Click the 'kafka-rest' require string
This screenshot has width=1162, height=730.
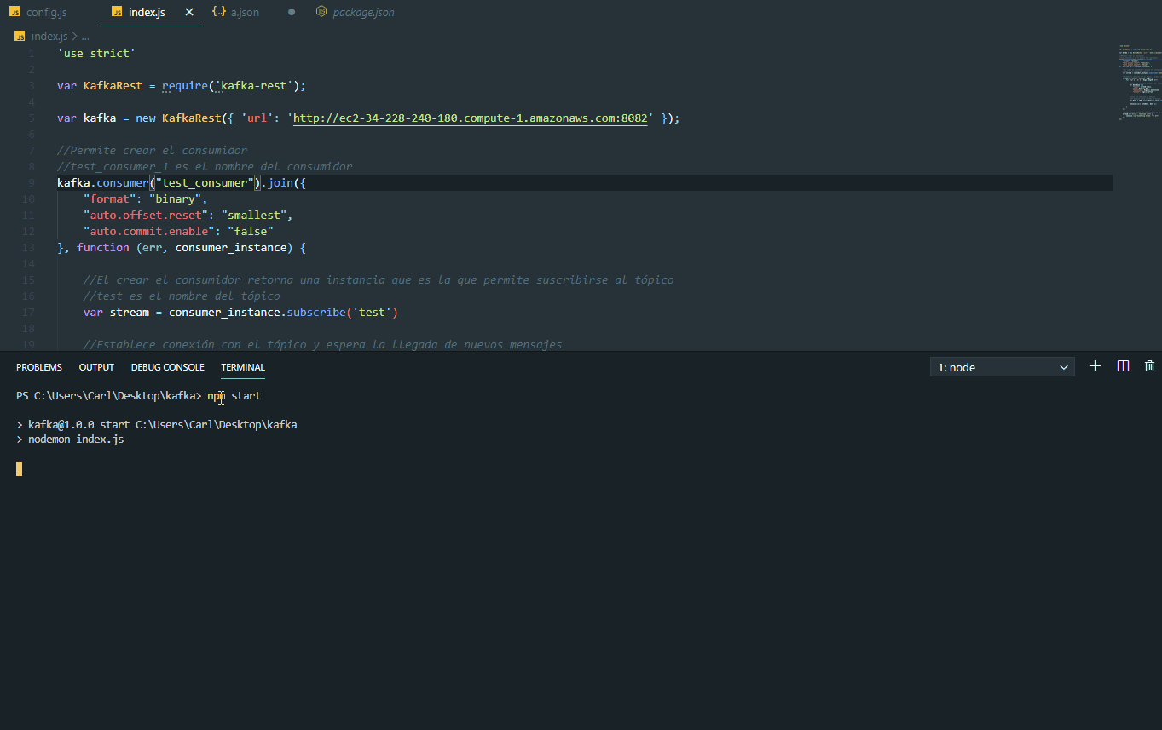tap(254, 86)
